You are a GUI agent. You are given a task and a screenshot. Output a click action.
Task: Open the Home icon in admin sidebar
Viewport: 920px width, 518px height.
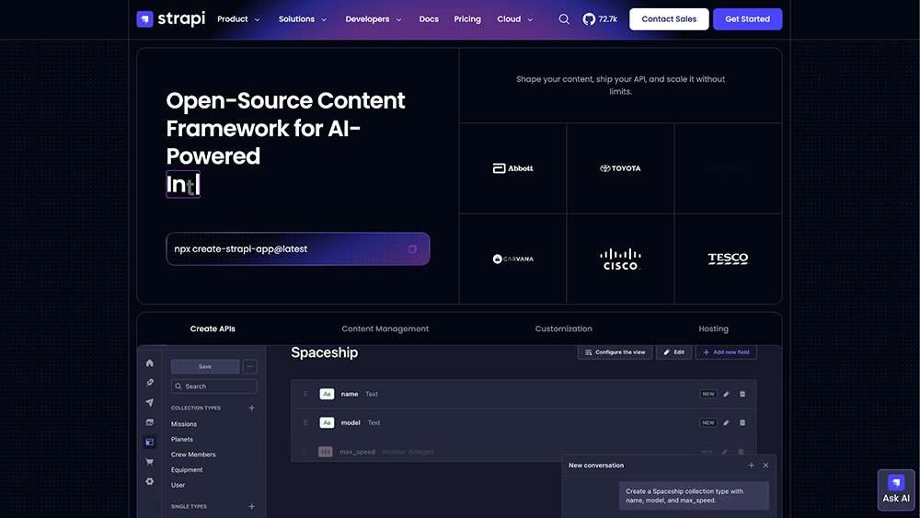pos(150,363)
